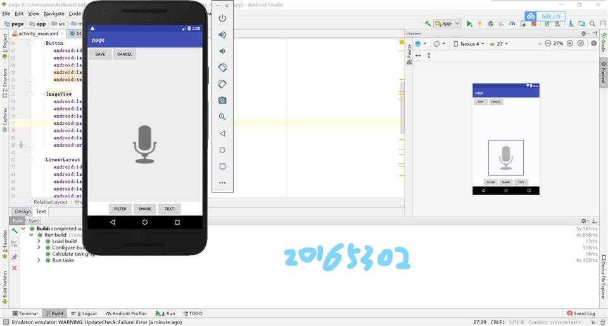The width and height of the screenshot is (608, 326).
Task: Open Preview panel settings gear
Action: [x=585, y=34]
